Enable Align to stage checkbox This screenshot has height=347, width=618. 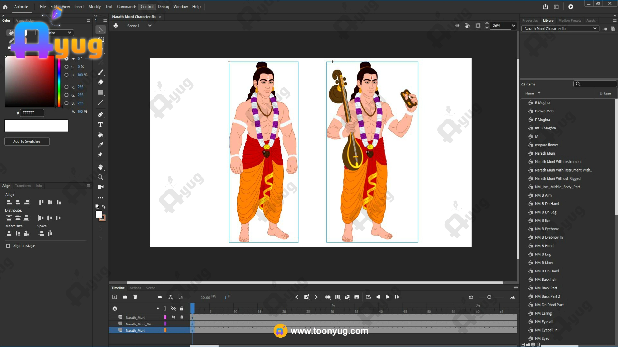8,246
